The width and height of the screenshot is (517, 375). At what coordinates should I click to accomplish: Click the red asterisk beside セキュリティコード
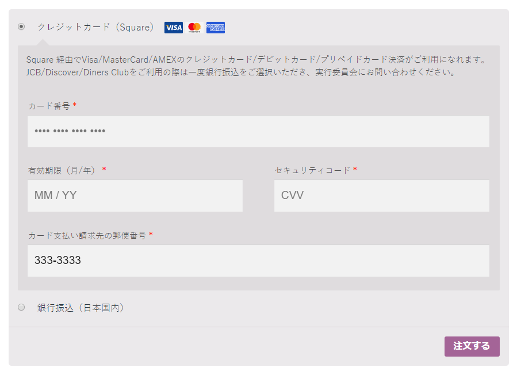point(355,170)
